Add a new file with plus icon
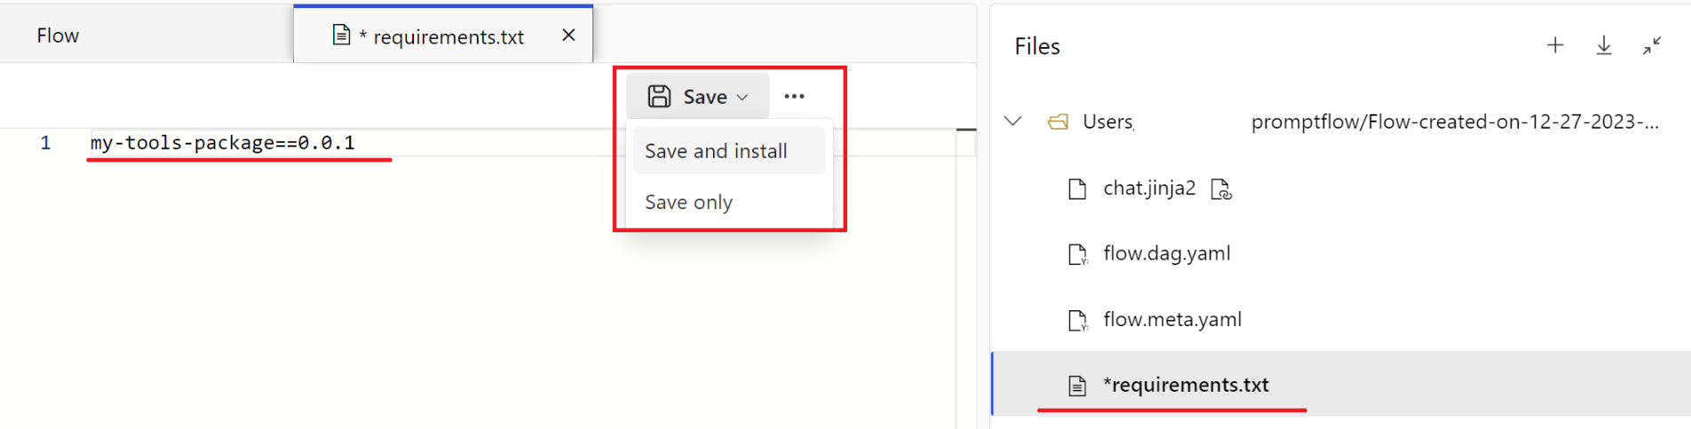1691x429 pixels. (x=1555, y=45)
